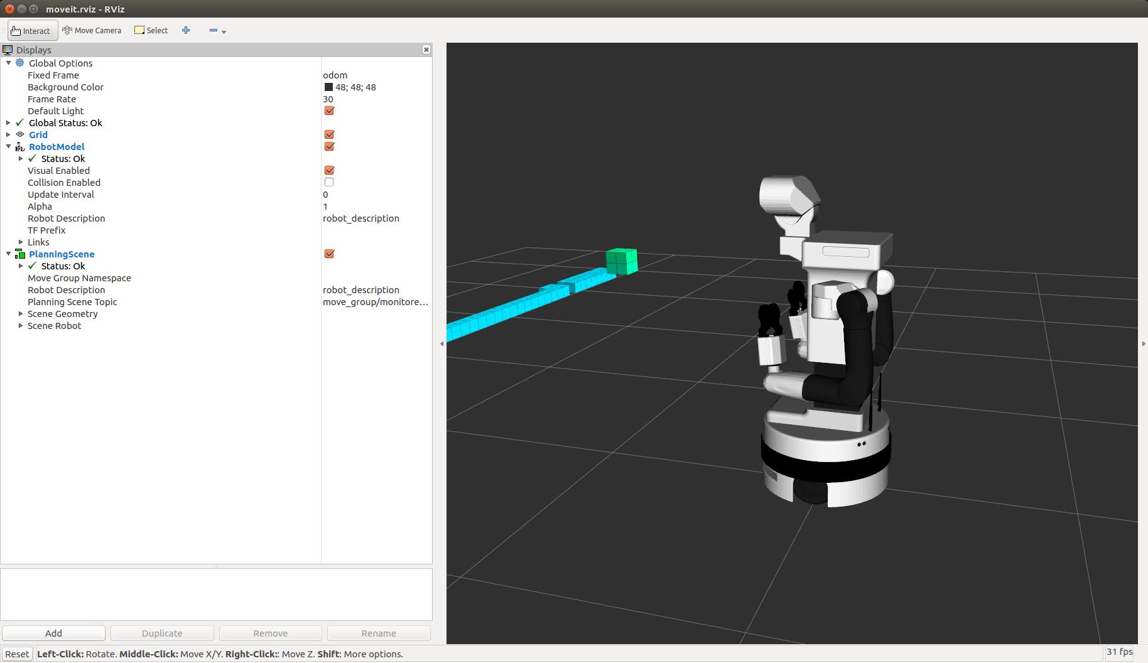
Task: Click the PlanningScene Status checkmark icon
Action: click(33, 266)
